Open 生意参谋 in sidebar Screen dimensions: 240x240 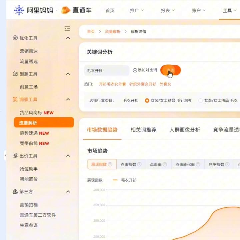pos(29,225)
